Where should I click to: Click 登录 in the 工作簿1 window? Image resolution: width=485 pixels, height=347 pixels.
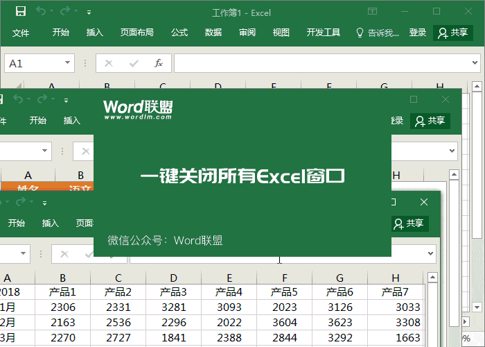[x=418, y=33]
